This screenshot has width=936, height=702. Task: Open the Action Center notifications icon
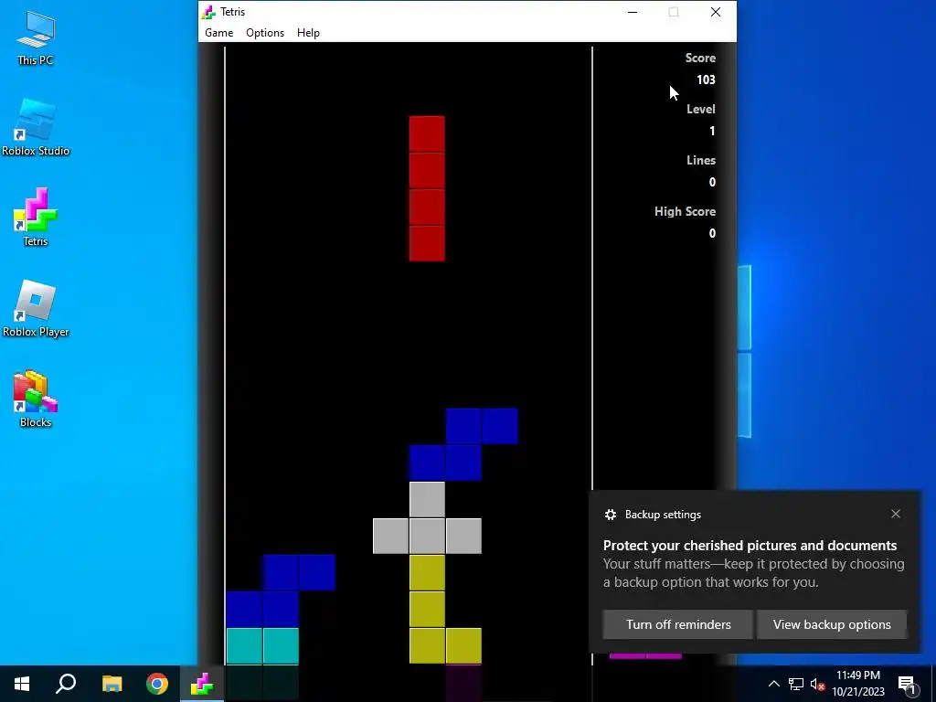click(907, 685)
